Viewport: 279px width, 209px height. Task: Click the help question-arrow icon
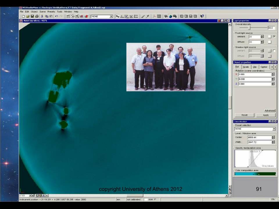click(x=202, y=16)
